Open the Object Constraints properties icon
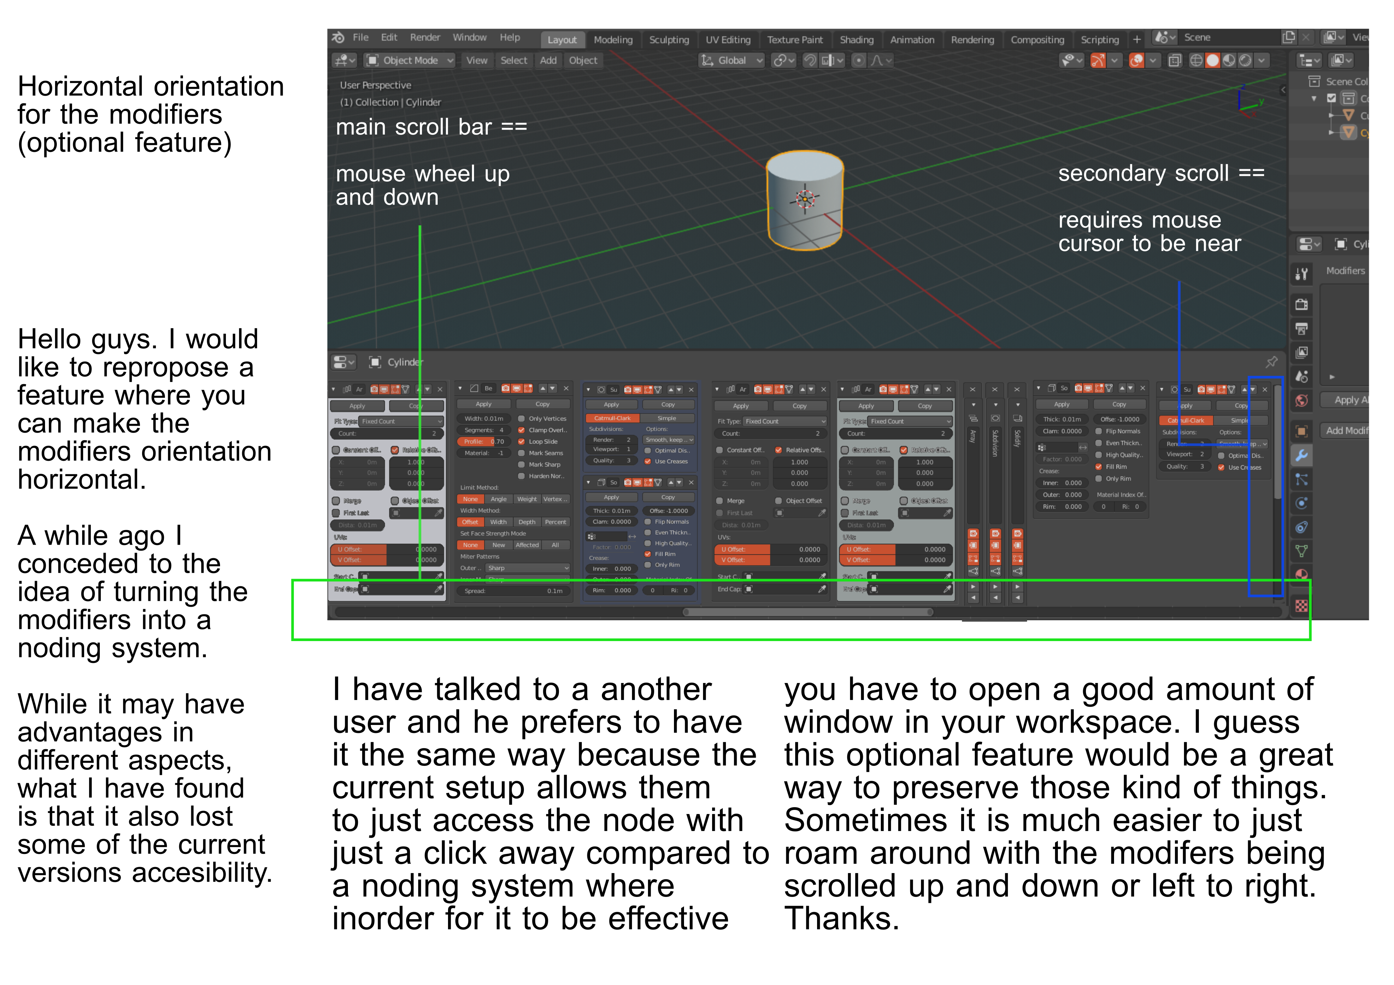1394x985 pixels. click(1301, 527)
